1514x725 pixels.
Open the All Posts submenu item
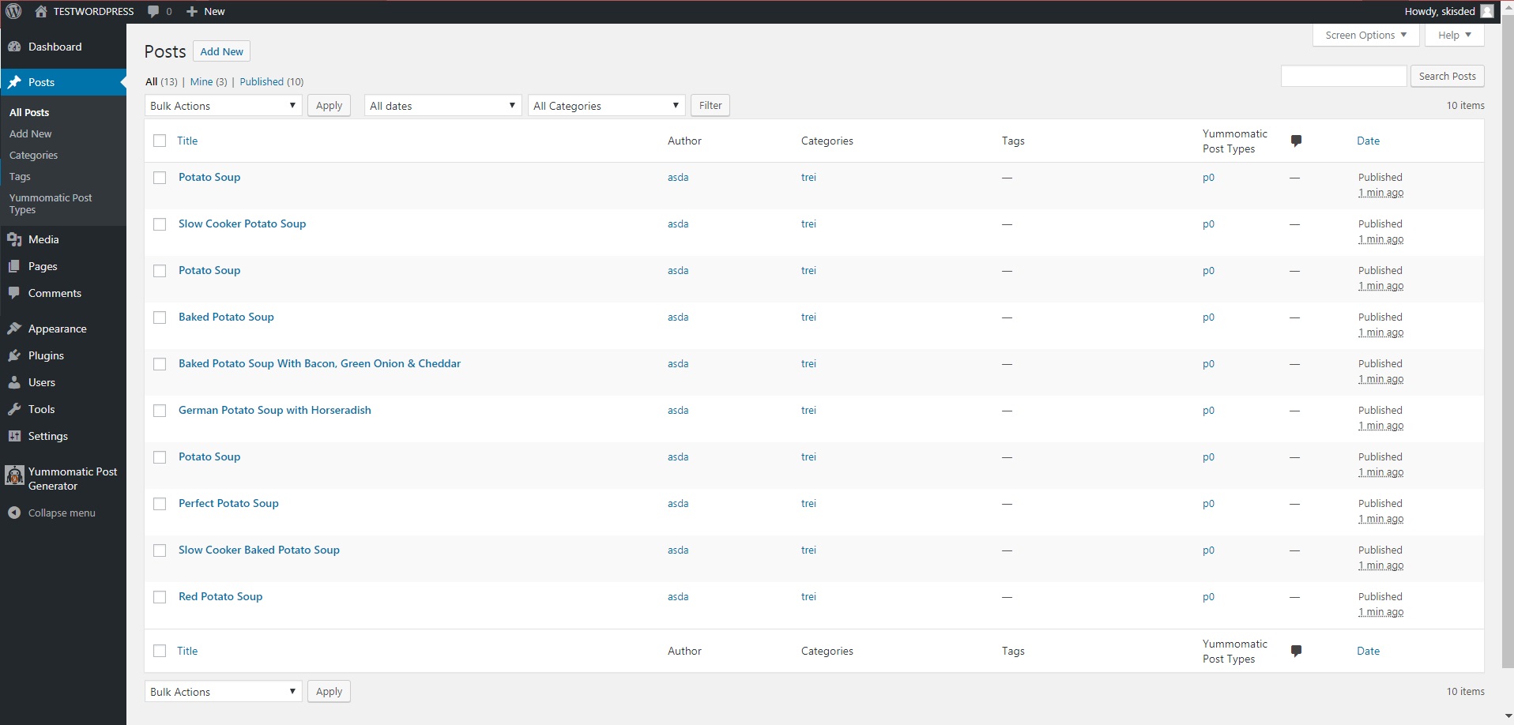click(29, 112)
